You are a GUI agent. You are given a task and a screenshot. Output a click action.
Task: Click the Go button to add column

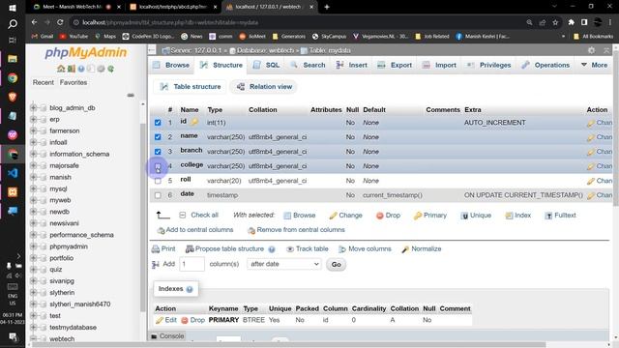[336, 264]
